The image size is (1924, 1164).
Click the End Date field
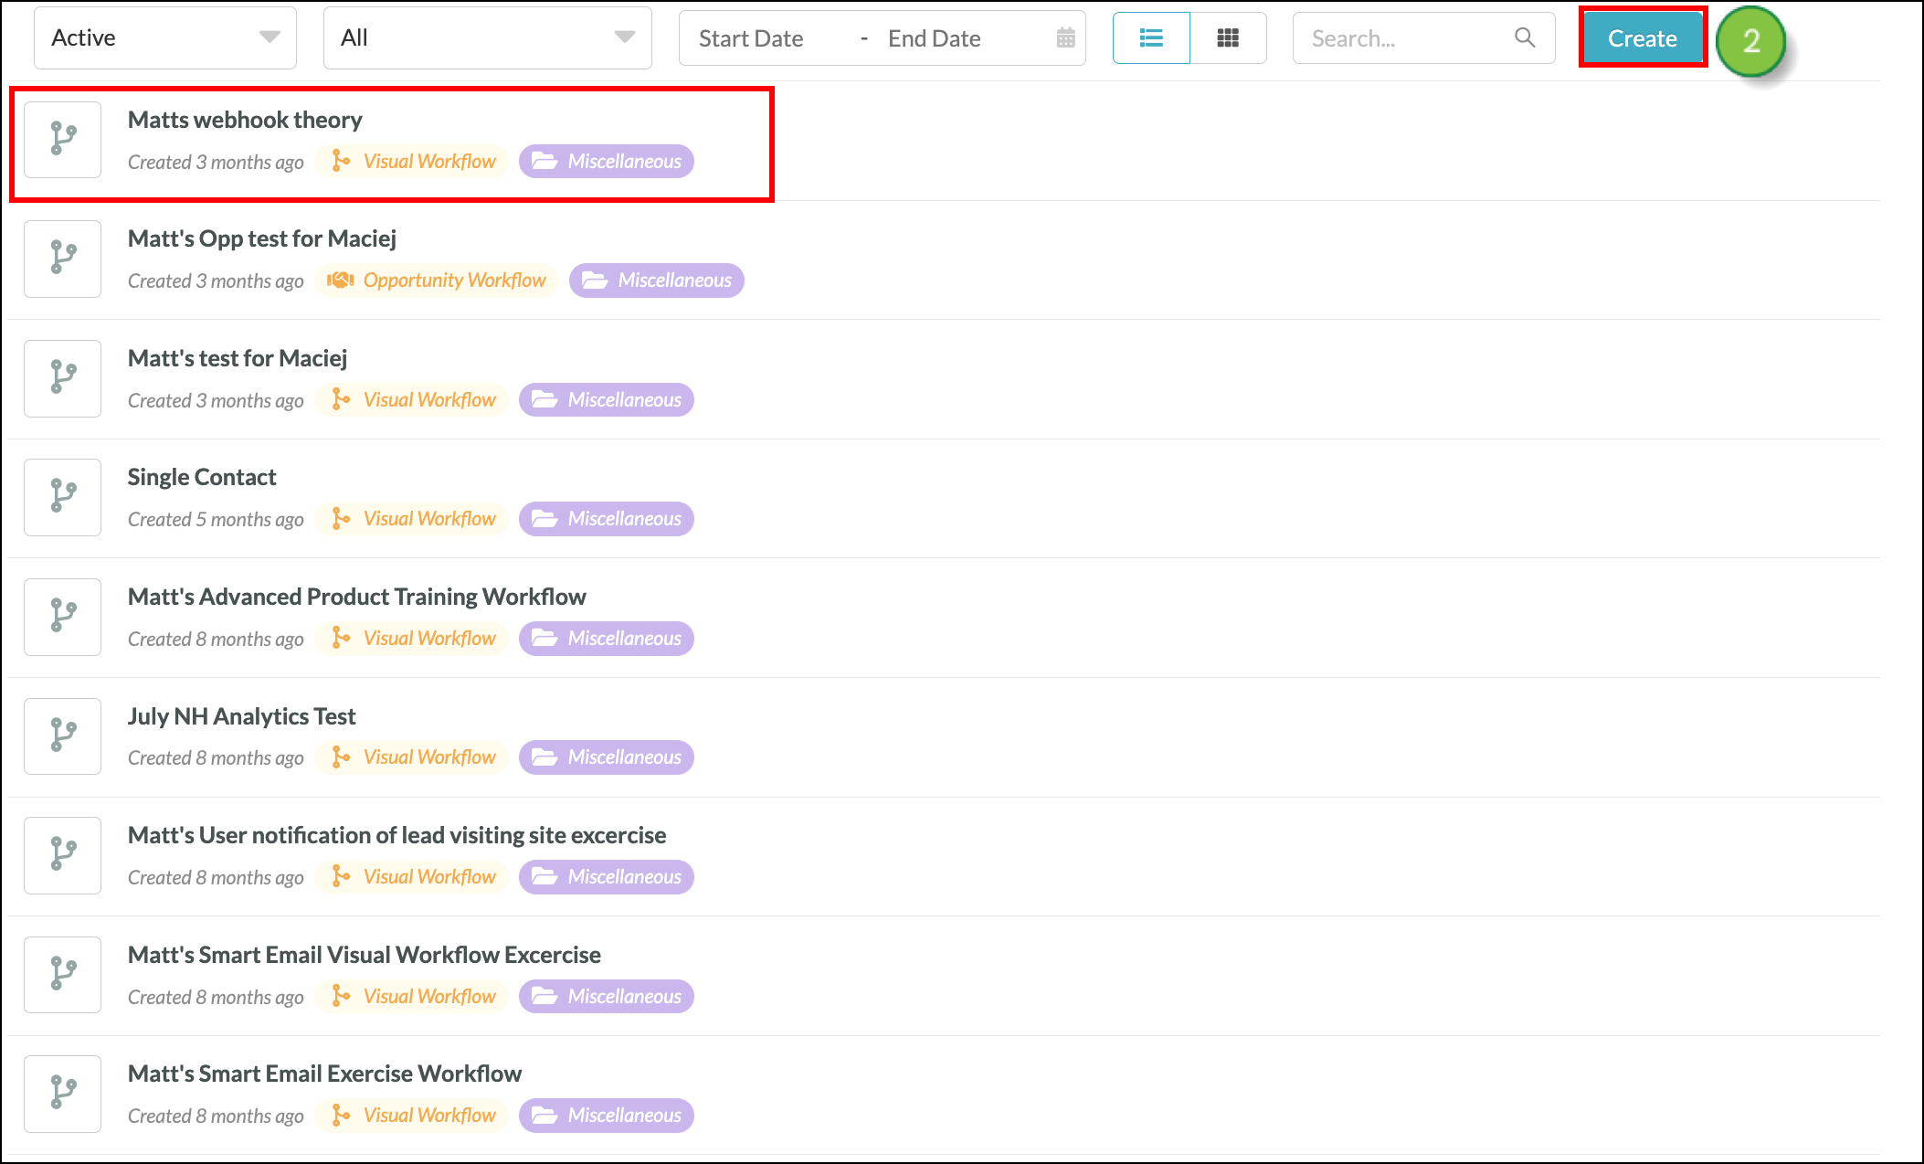coord(934,38)
